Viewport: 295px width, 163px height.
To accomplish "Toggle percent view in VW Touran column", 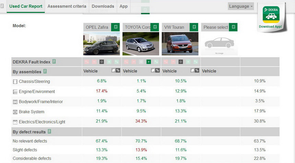I will (x=194, y=70).
